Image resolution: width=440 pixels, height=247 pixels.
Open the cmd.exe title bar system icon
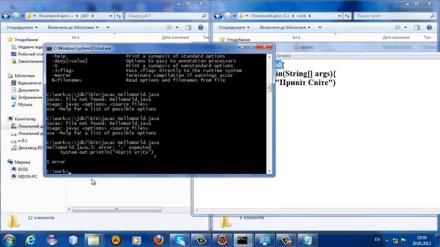49,49
